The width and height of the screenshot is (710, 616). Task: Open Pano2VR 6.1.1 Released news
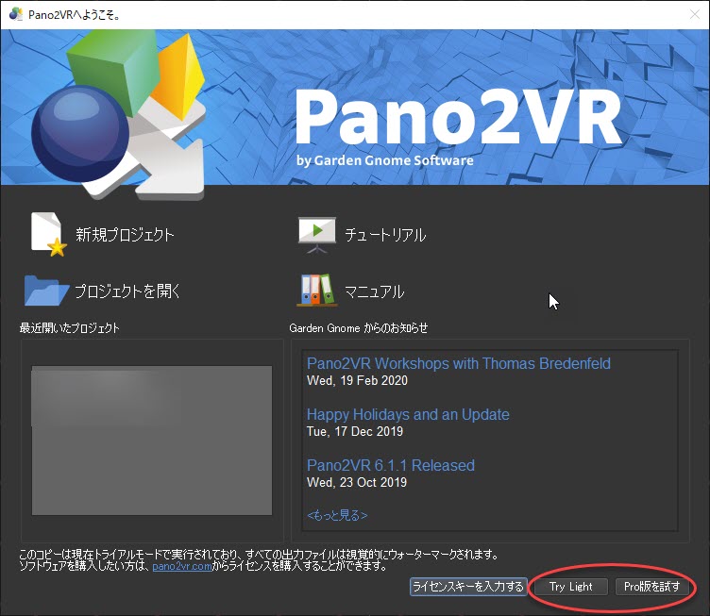(x=391, y=465)
